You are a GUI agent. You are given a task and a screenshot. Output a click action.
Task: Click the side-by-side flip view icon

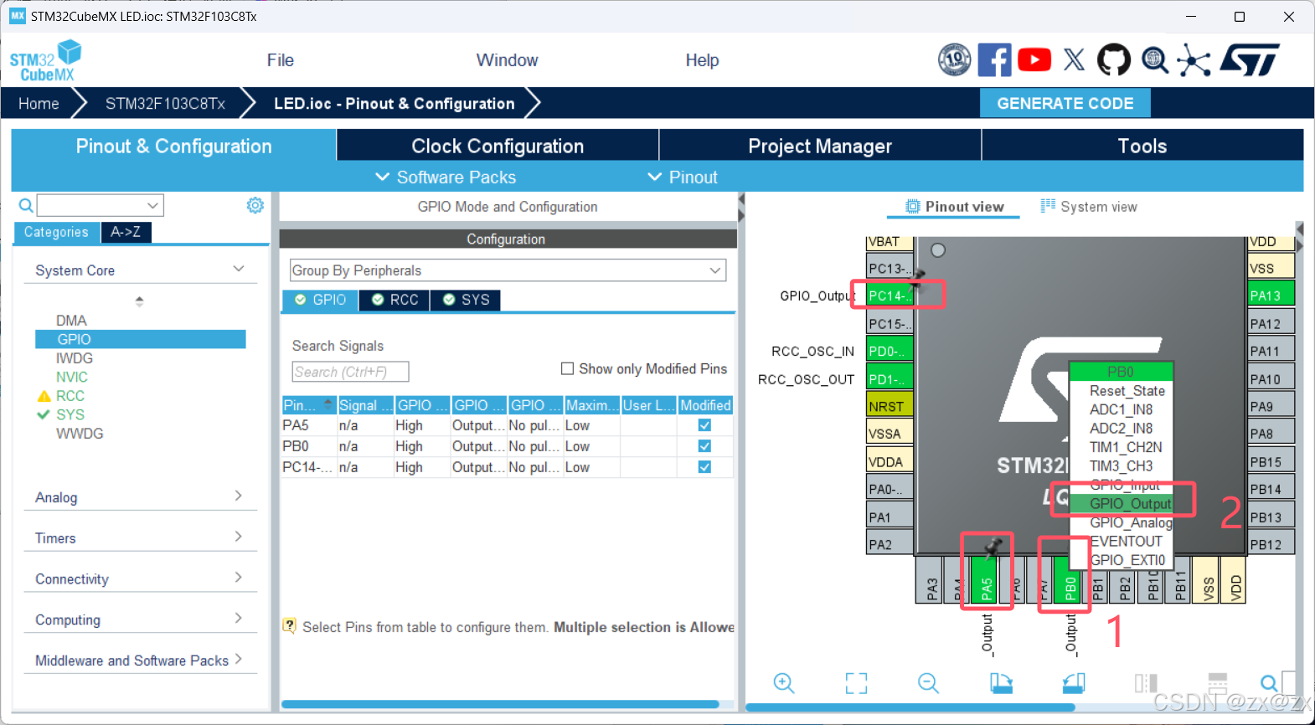1146,683
